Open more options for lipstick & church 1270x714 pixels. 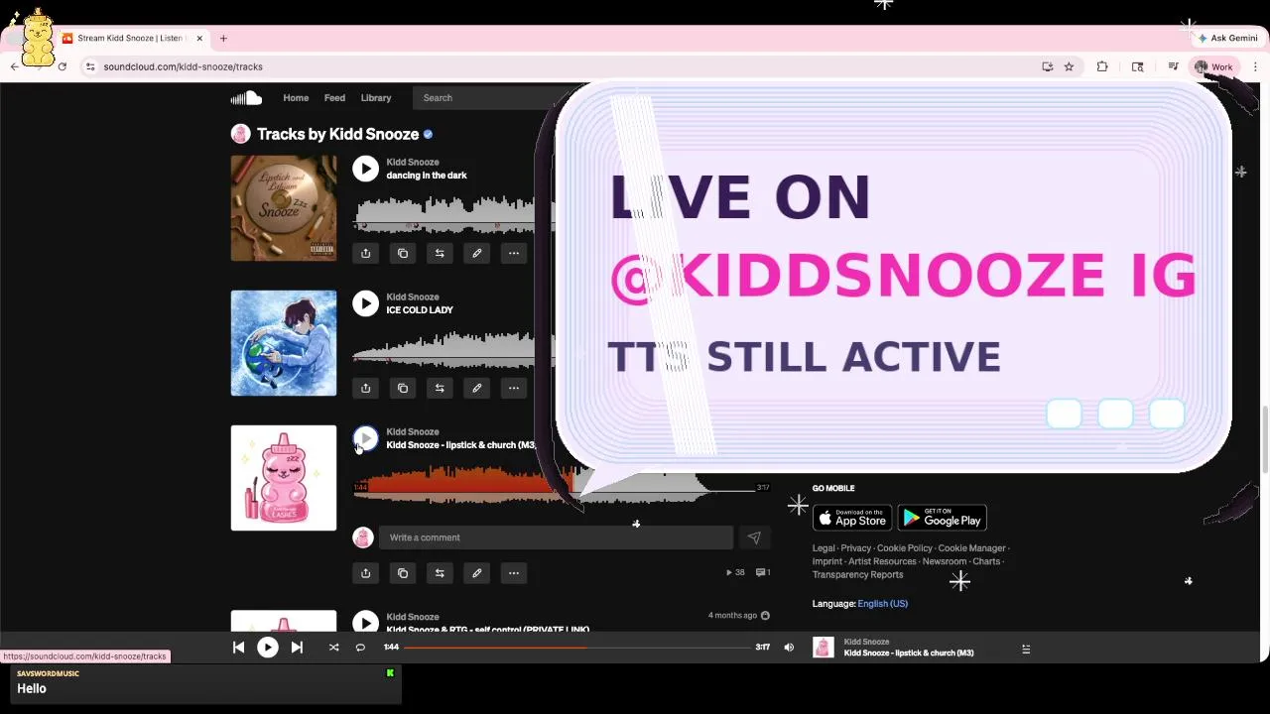(x=514, y=572)
